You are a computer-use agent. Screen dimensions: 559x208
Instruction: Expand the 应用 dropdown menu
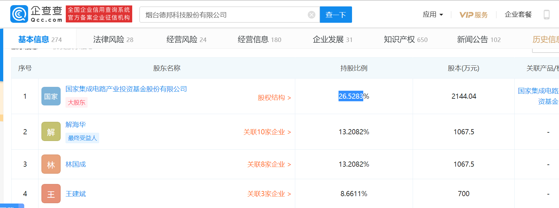433,14
